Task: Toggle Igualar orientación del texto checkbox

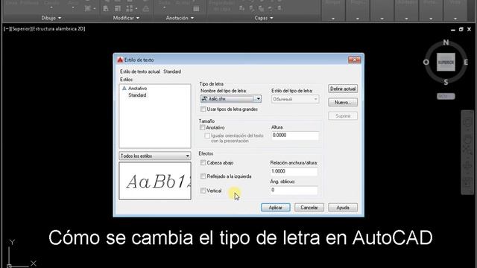Action: pos(207,135)
